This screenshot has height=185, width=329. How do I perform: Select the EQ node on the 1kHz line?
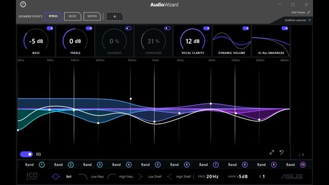coord(154,122)
